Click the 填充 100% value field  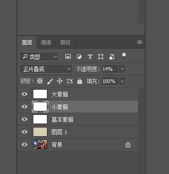click(110, 81)
